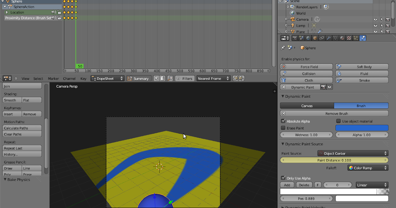Switch to the Canvas tab in Dynamic Paint
The width and height of the screenshot is (396, 208).
(x=307, y=106)
